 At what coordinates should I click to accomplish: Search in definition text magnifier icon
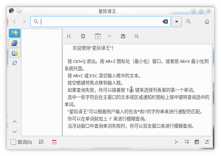[x=136, y=36]
